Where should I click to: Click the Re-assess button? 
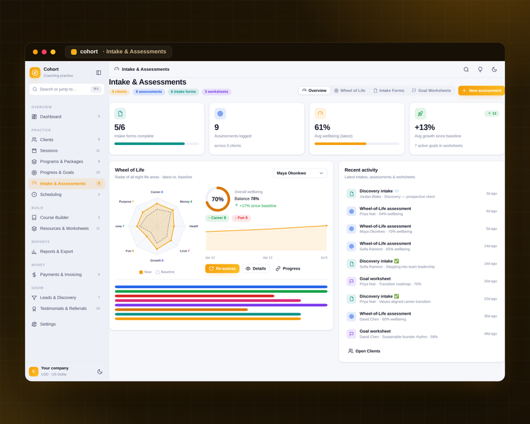point(222,268)
